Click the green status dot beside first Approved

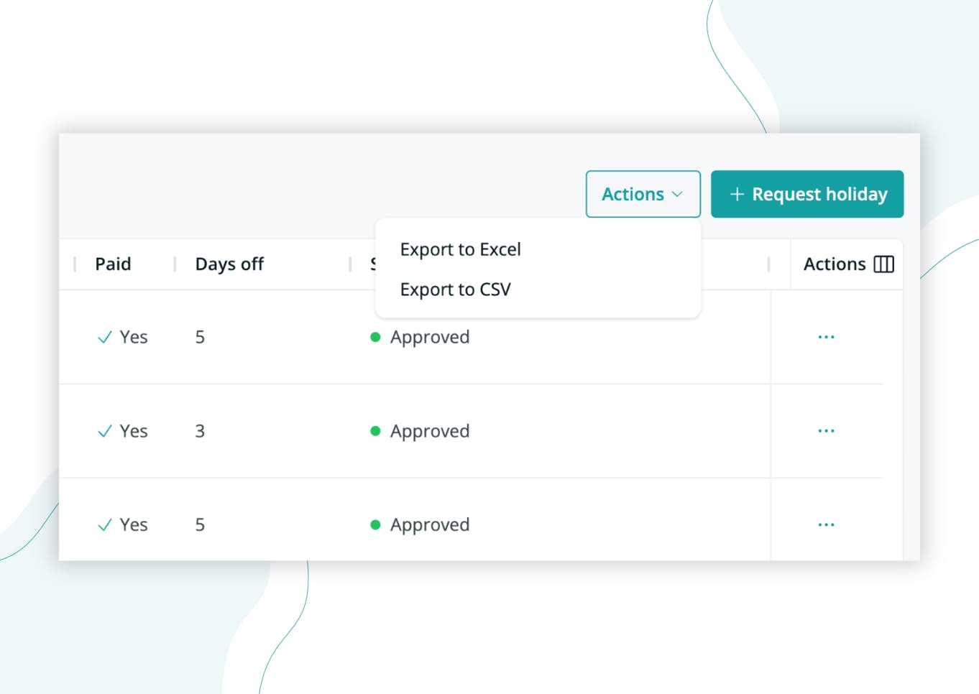pos(375,337)
